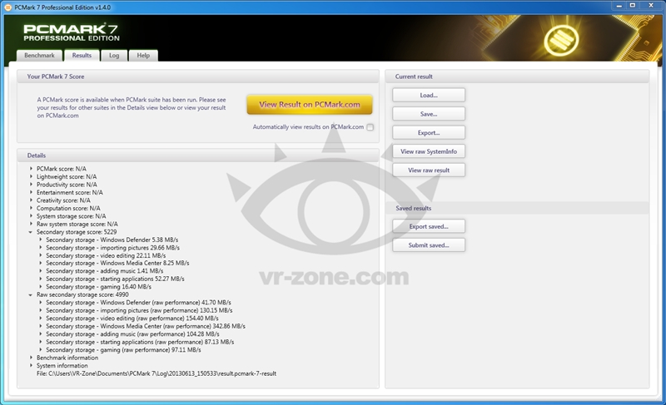
Task: Expand the Lightweight score row
Action: tap(31, 176)
